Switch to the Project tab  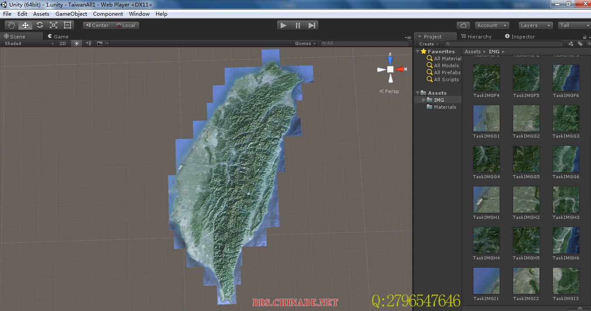click(435, 37)
